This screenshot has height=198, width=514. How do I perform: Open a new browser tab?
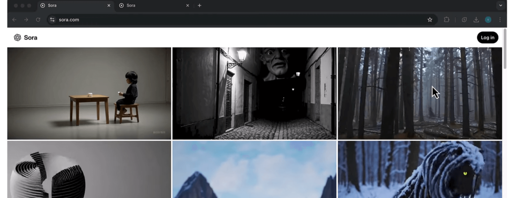coord(199,6)
